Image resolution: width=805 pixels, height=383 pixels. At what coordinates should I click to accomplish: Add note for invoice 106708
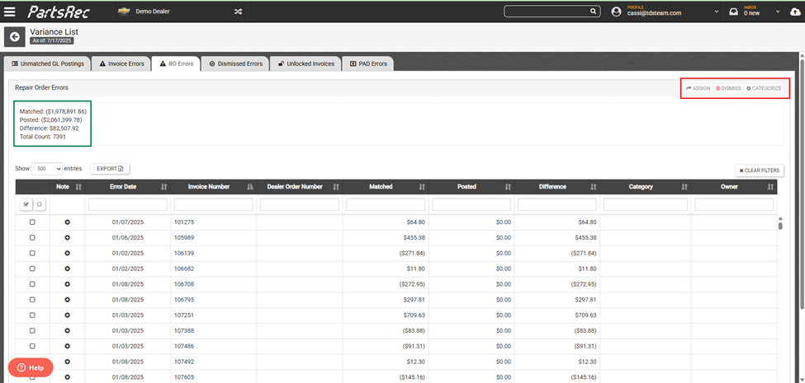click(x=67, y=283)
